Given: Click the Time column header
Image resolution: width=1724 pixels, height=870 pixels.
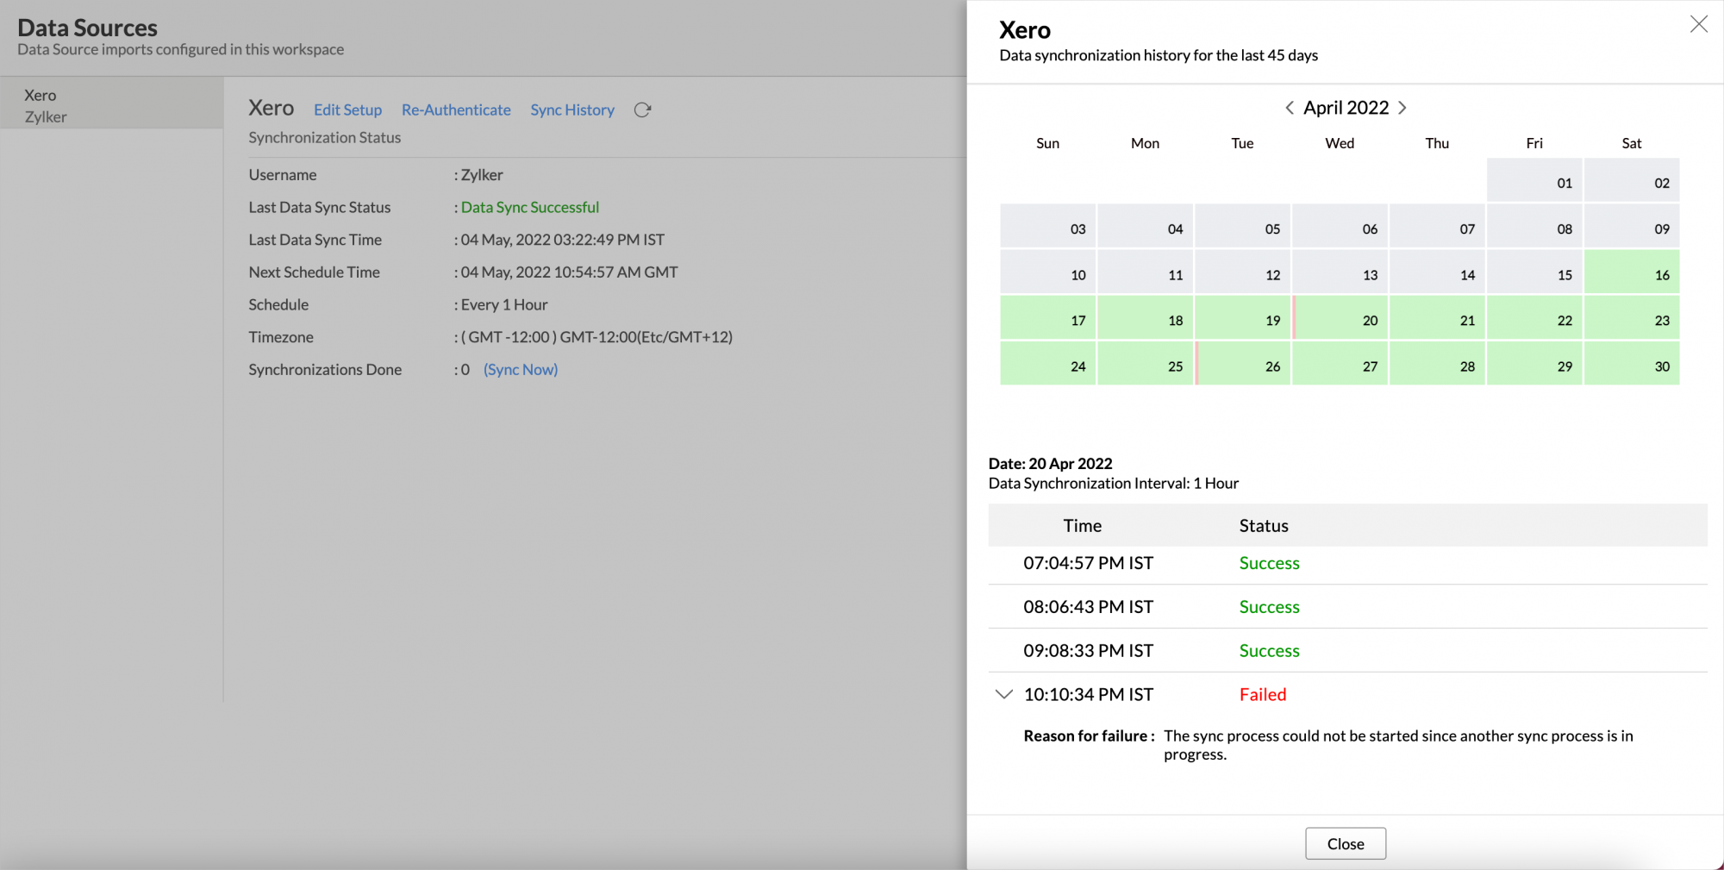Looking at the screenshot, I should coord(1083,525).
